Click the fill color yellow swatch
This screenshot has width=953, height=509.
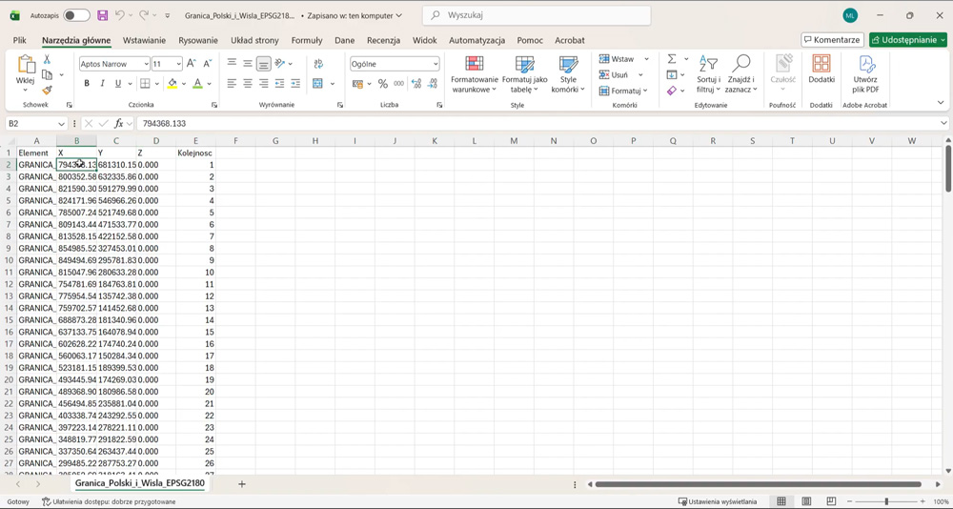click(x=172, y=84)
